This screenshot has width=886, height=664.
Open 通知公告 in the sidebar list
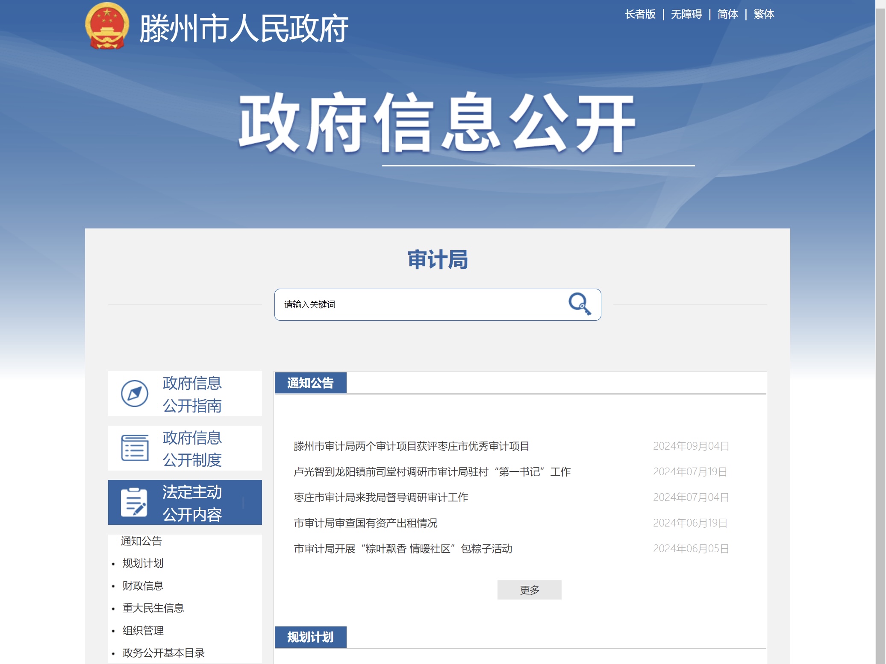click(x=141, y=541)
